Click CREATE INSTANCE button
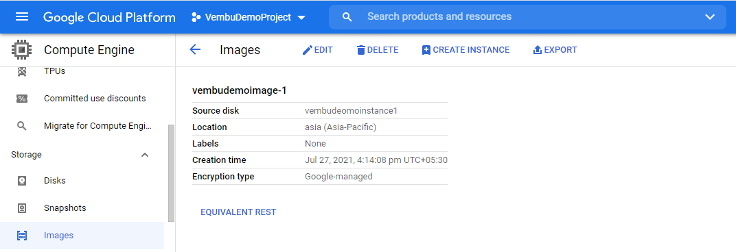Screen dimensions: 736x252 (465, 50)
